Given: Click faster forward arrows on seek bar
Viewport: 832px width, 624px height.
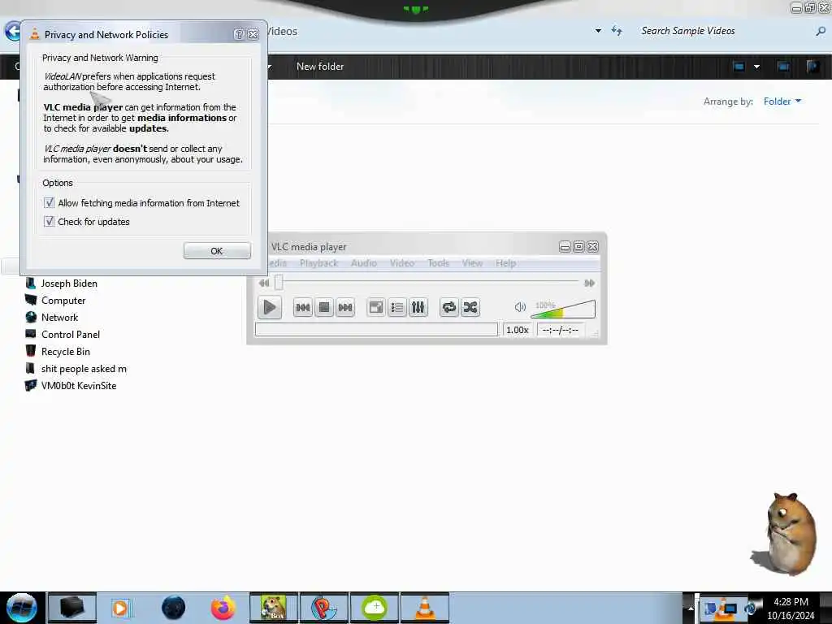Looking at the screenshot, I should click(589, 283).
